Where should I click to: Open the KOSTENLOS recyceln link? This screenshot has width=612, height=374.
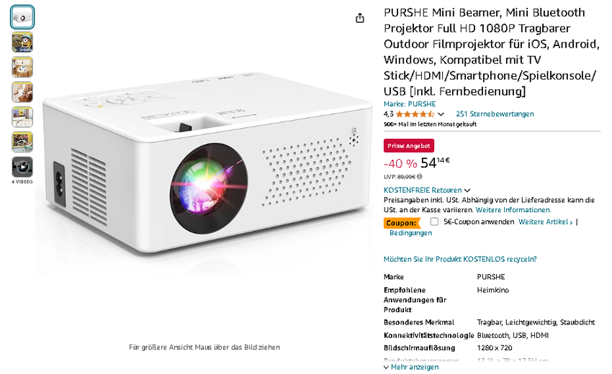[460, 259]
